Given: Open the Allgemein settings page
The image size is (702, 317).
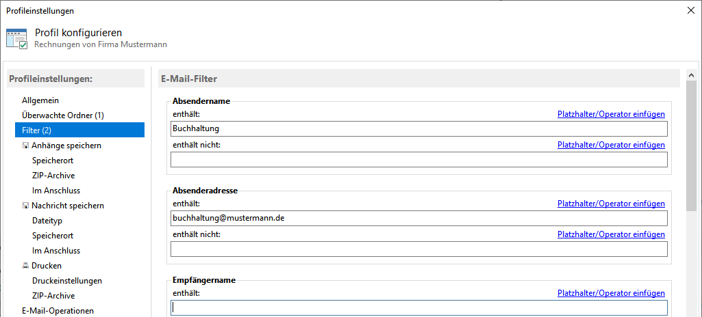Looking at the screenshot, I should click(40, 100).
